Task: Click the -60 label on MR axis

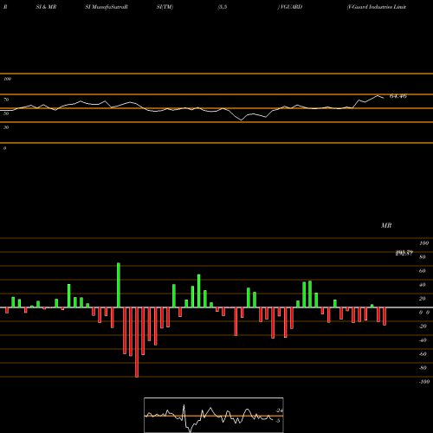Action: tap(423, 354)
